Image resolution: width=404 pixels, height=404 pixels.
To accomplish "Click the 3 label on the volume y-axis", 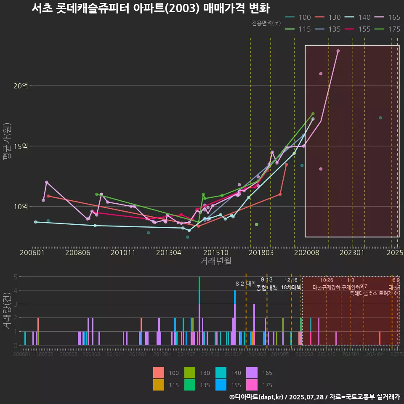I will [16, 304].
